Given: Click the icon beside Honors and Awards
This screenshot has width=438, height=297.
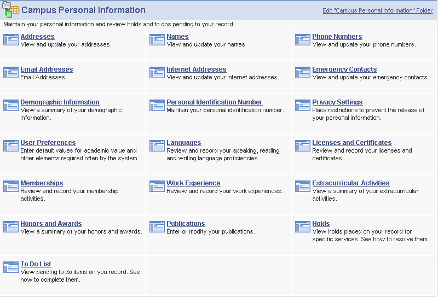Looking at the screenshot, I should [11, 226].
